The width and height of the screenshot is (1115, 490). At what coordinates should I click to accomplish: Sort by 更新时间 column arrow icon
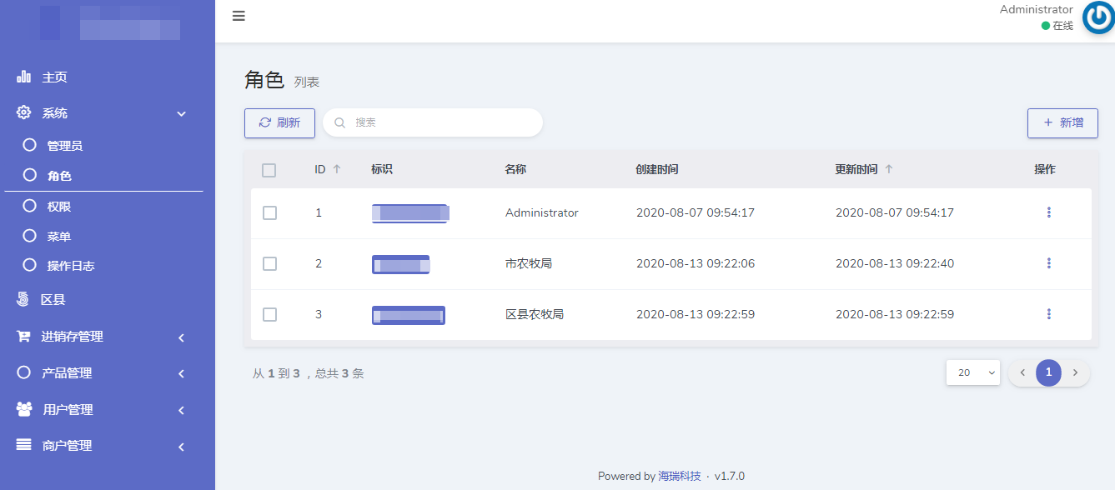pyautogui.click(x=889, y=169)
